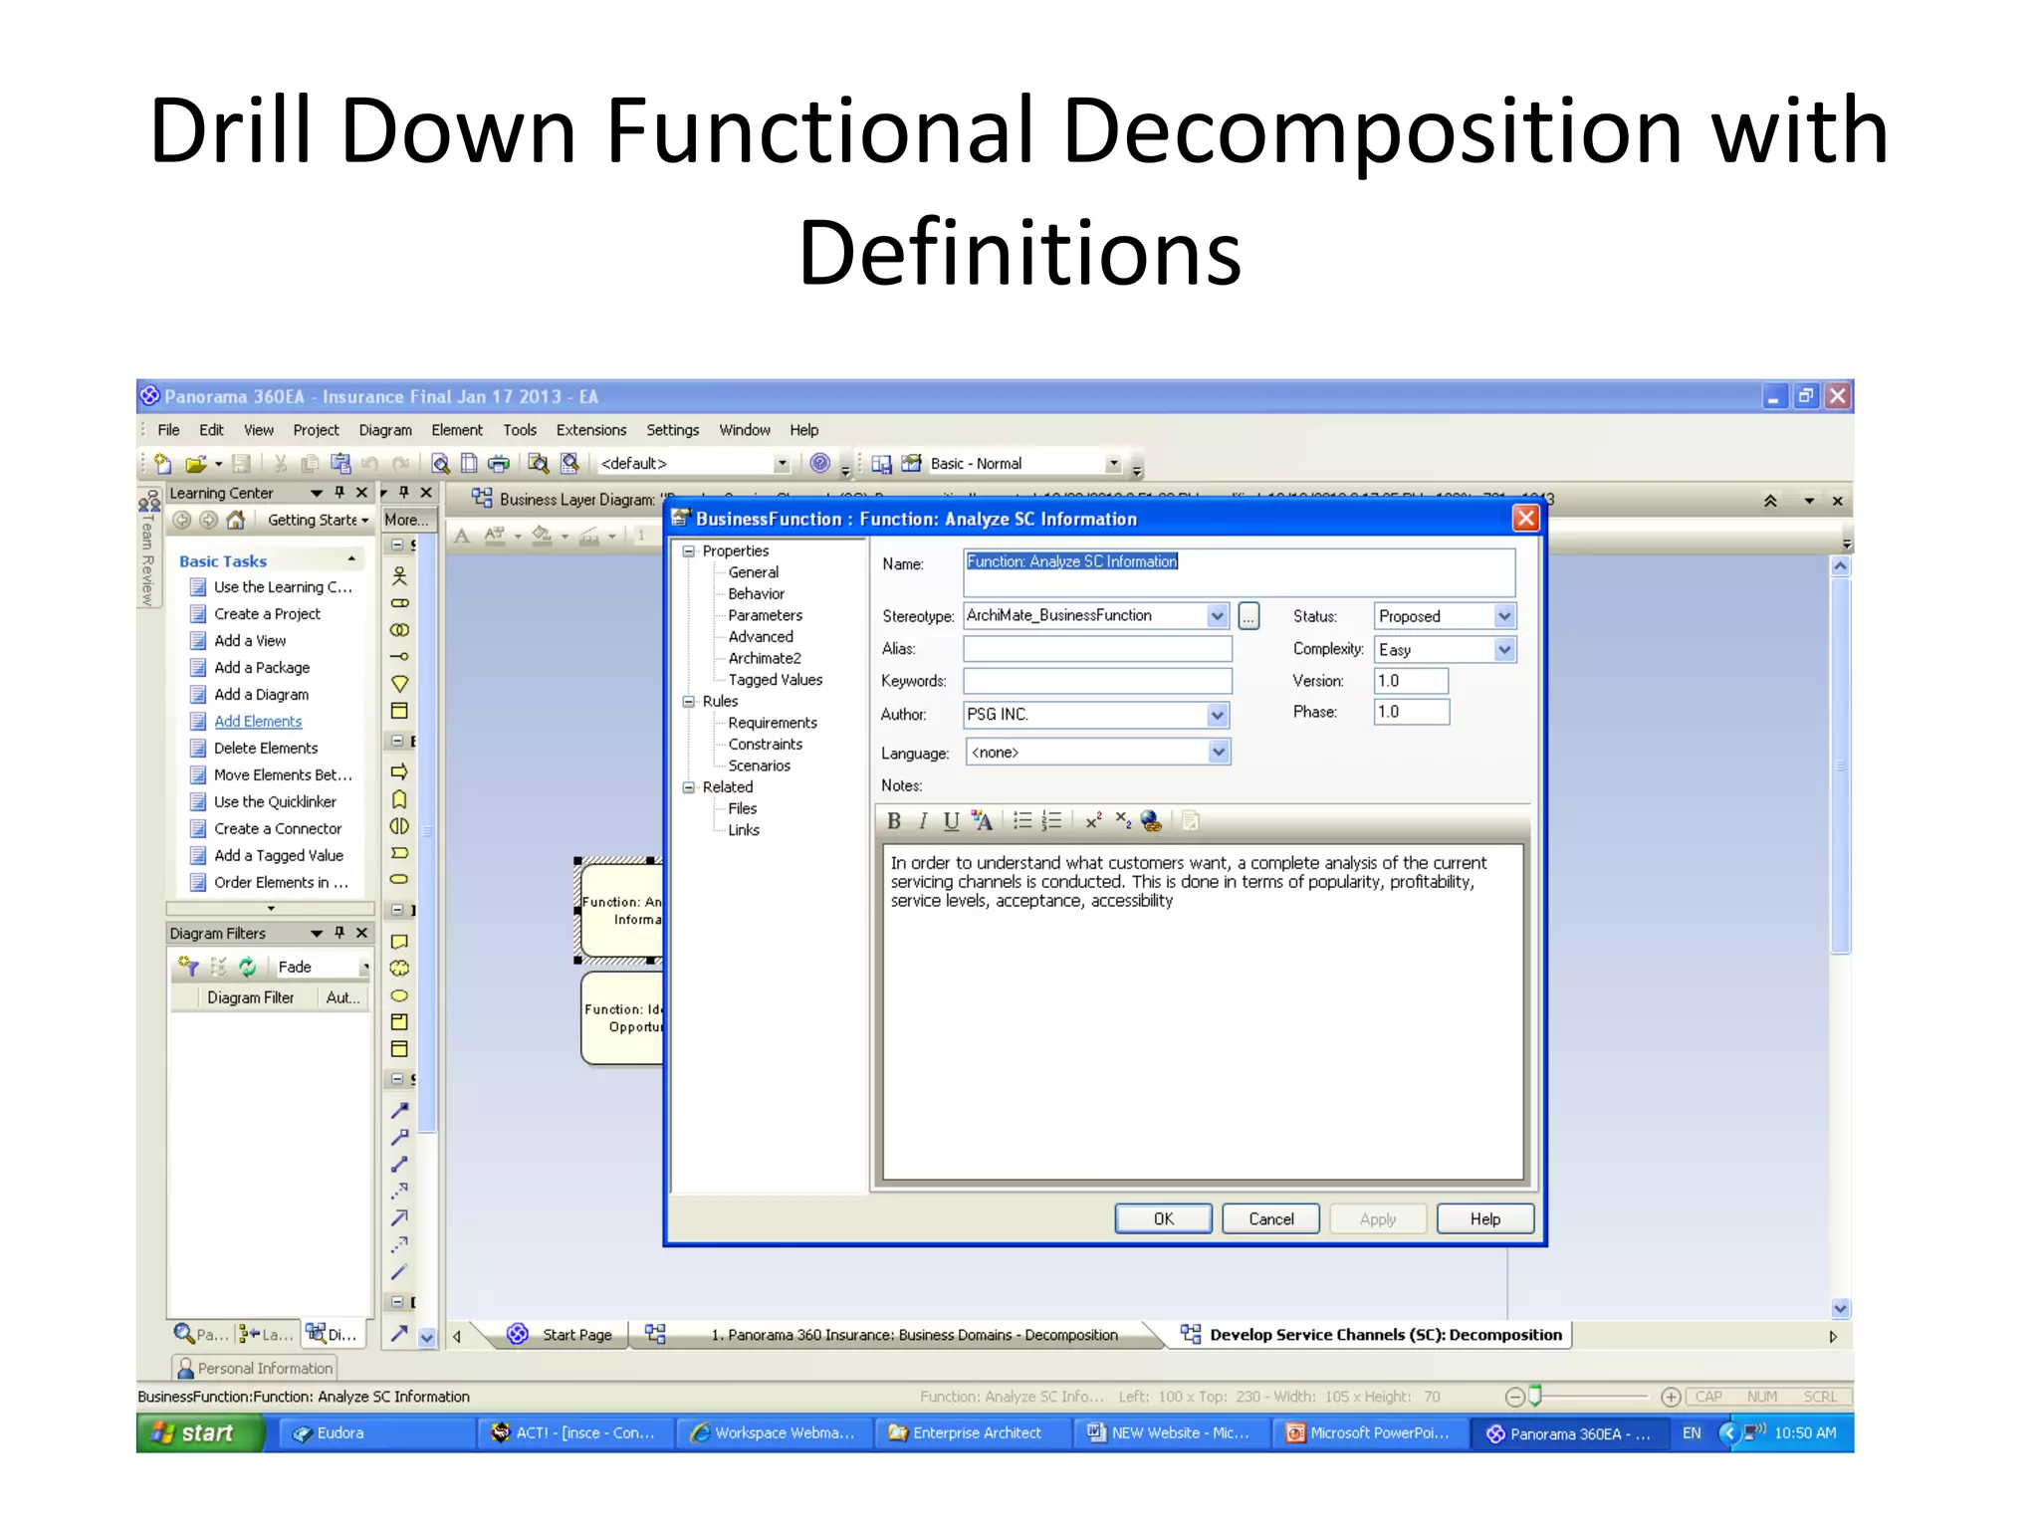The height and width of the screenshot is (1529, 2039).
Task: Toggle italic formatting in Notes
Action: point(923,821)
